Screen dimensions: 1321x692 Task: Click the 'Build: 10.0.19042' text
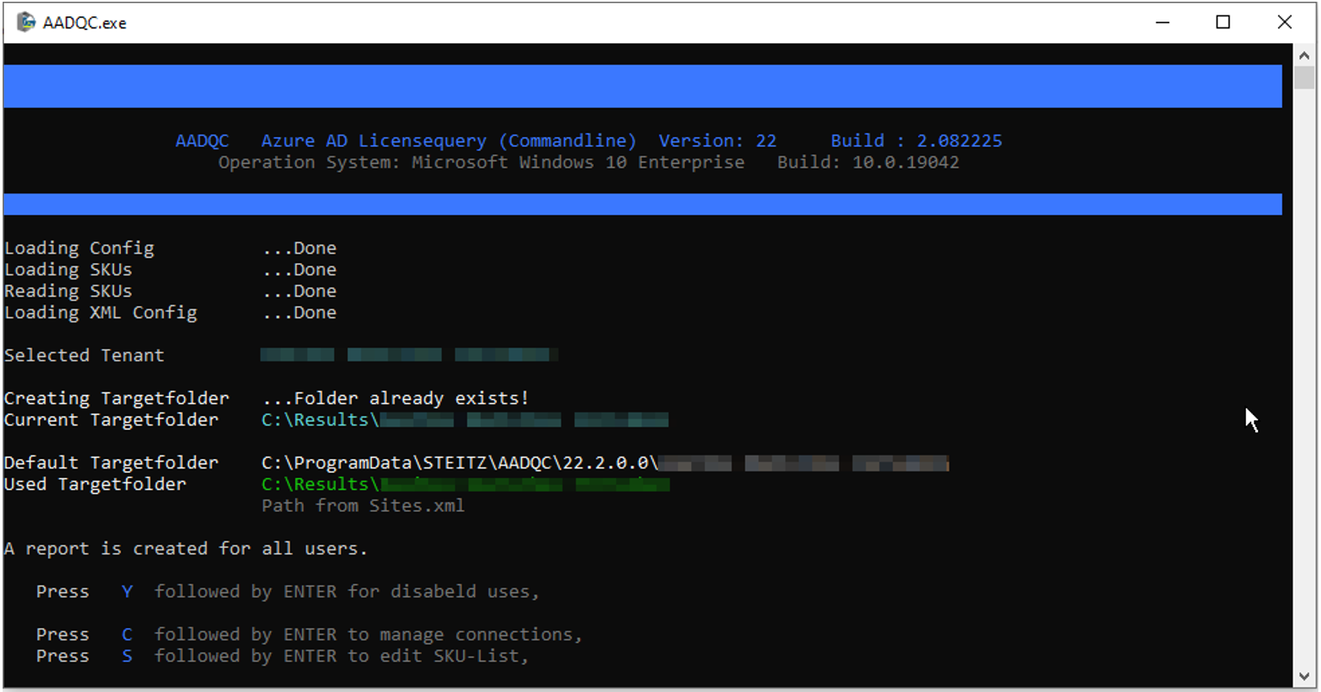pyautogui.click(x=868, y=162)
